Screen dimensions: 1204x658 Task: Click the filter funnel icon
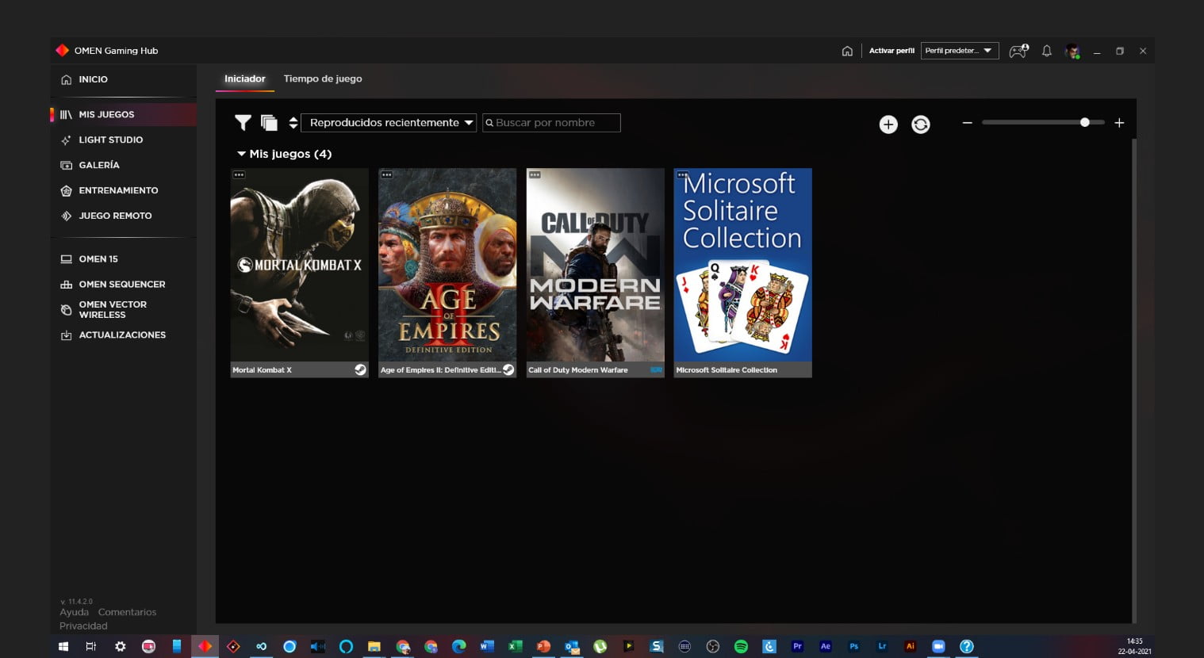(x=243, y=122)
